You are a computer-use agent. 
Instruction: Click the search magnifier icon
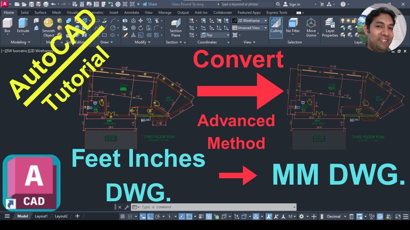click(x=278, y=4)
